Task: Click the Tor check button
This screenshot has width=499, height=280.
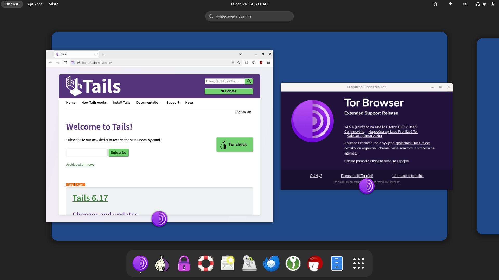Action: [235, 145]
